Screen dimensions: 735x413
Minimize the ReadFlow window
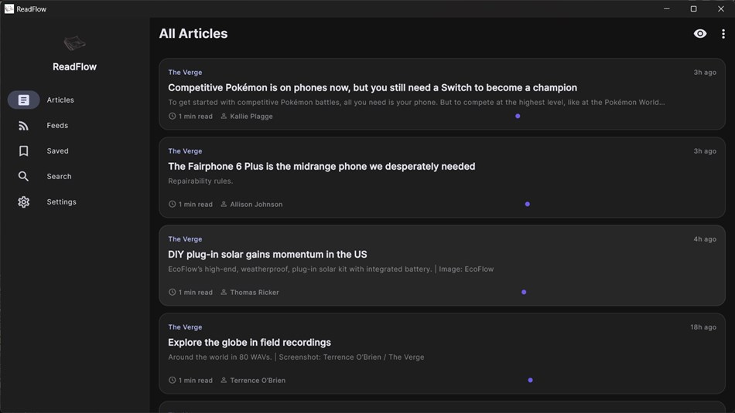pyautogui.click(x=667, y=8)
